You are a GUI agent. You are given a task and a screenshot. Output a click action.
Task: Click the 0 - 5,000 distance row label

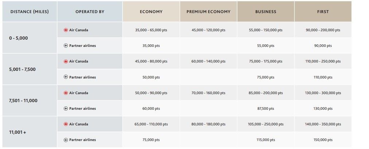[x=18, y=38]
